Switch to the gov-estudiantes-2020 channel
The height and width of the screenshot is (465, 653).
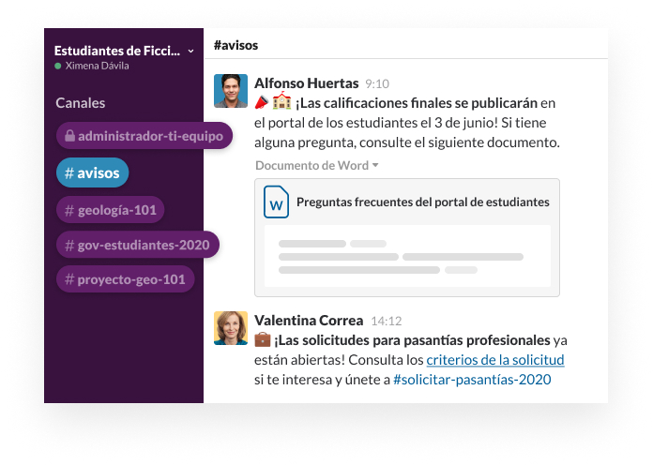pos(137,246)
